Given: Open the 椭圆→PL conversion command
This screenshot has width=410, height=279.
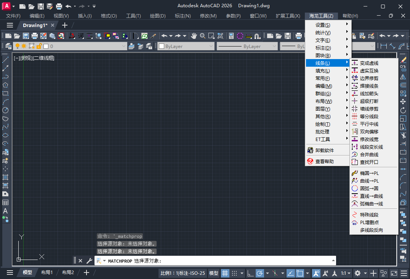Looking at the screenshot, I should pos(368,173).
